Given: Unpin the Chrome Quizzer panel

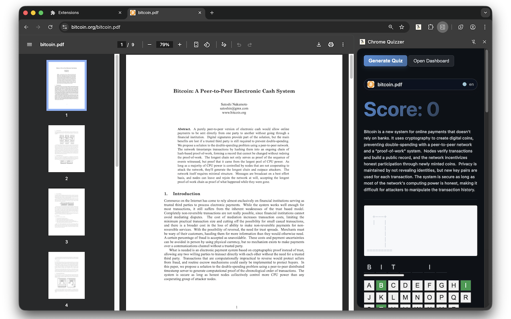Looking at the screenshot, I should [x=473, y=41].
